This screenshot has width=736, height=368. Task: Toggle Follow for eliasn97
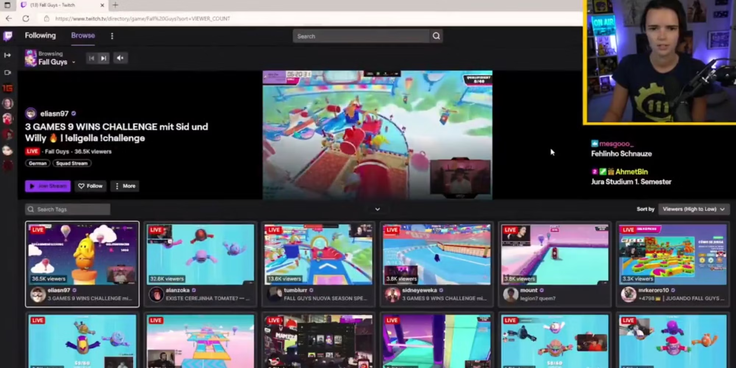coord(91,186)
